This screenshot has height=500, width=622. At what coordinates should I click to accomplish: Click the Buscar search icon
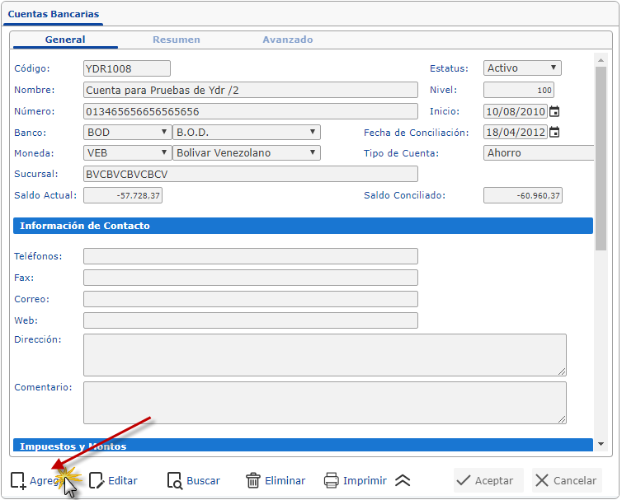(x=174, y=480)
